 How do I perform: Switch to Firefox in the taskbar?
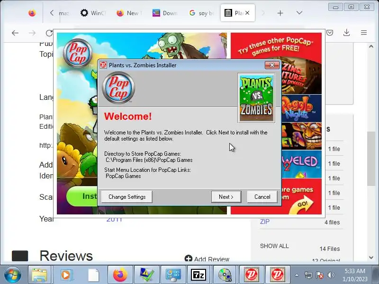[x=120, y=275]
